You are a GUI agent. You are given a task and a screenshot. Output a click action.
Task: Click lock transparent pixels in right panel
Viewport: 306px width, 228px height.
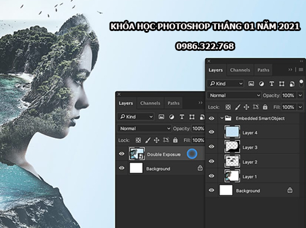tap(228, 107)
